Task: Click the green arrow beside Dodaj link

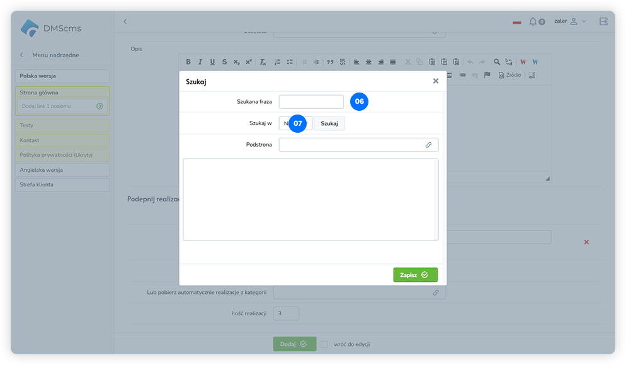Action: tap(100, 106)
